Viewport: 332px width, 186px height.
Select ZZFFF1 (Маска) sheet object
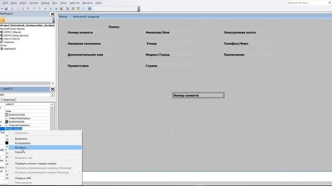12,32
